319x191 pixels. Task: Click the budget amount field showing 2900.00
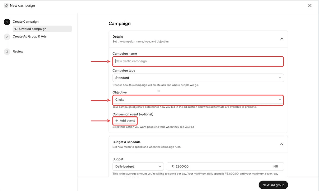click(225, 166)
